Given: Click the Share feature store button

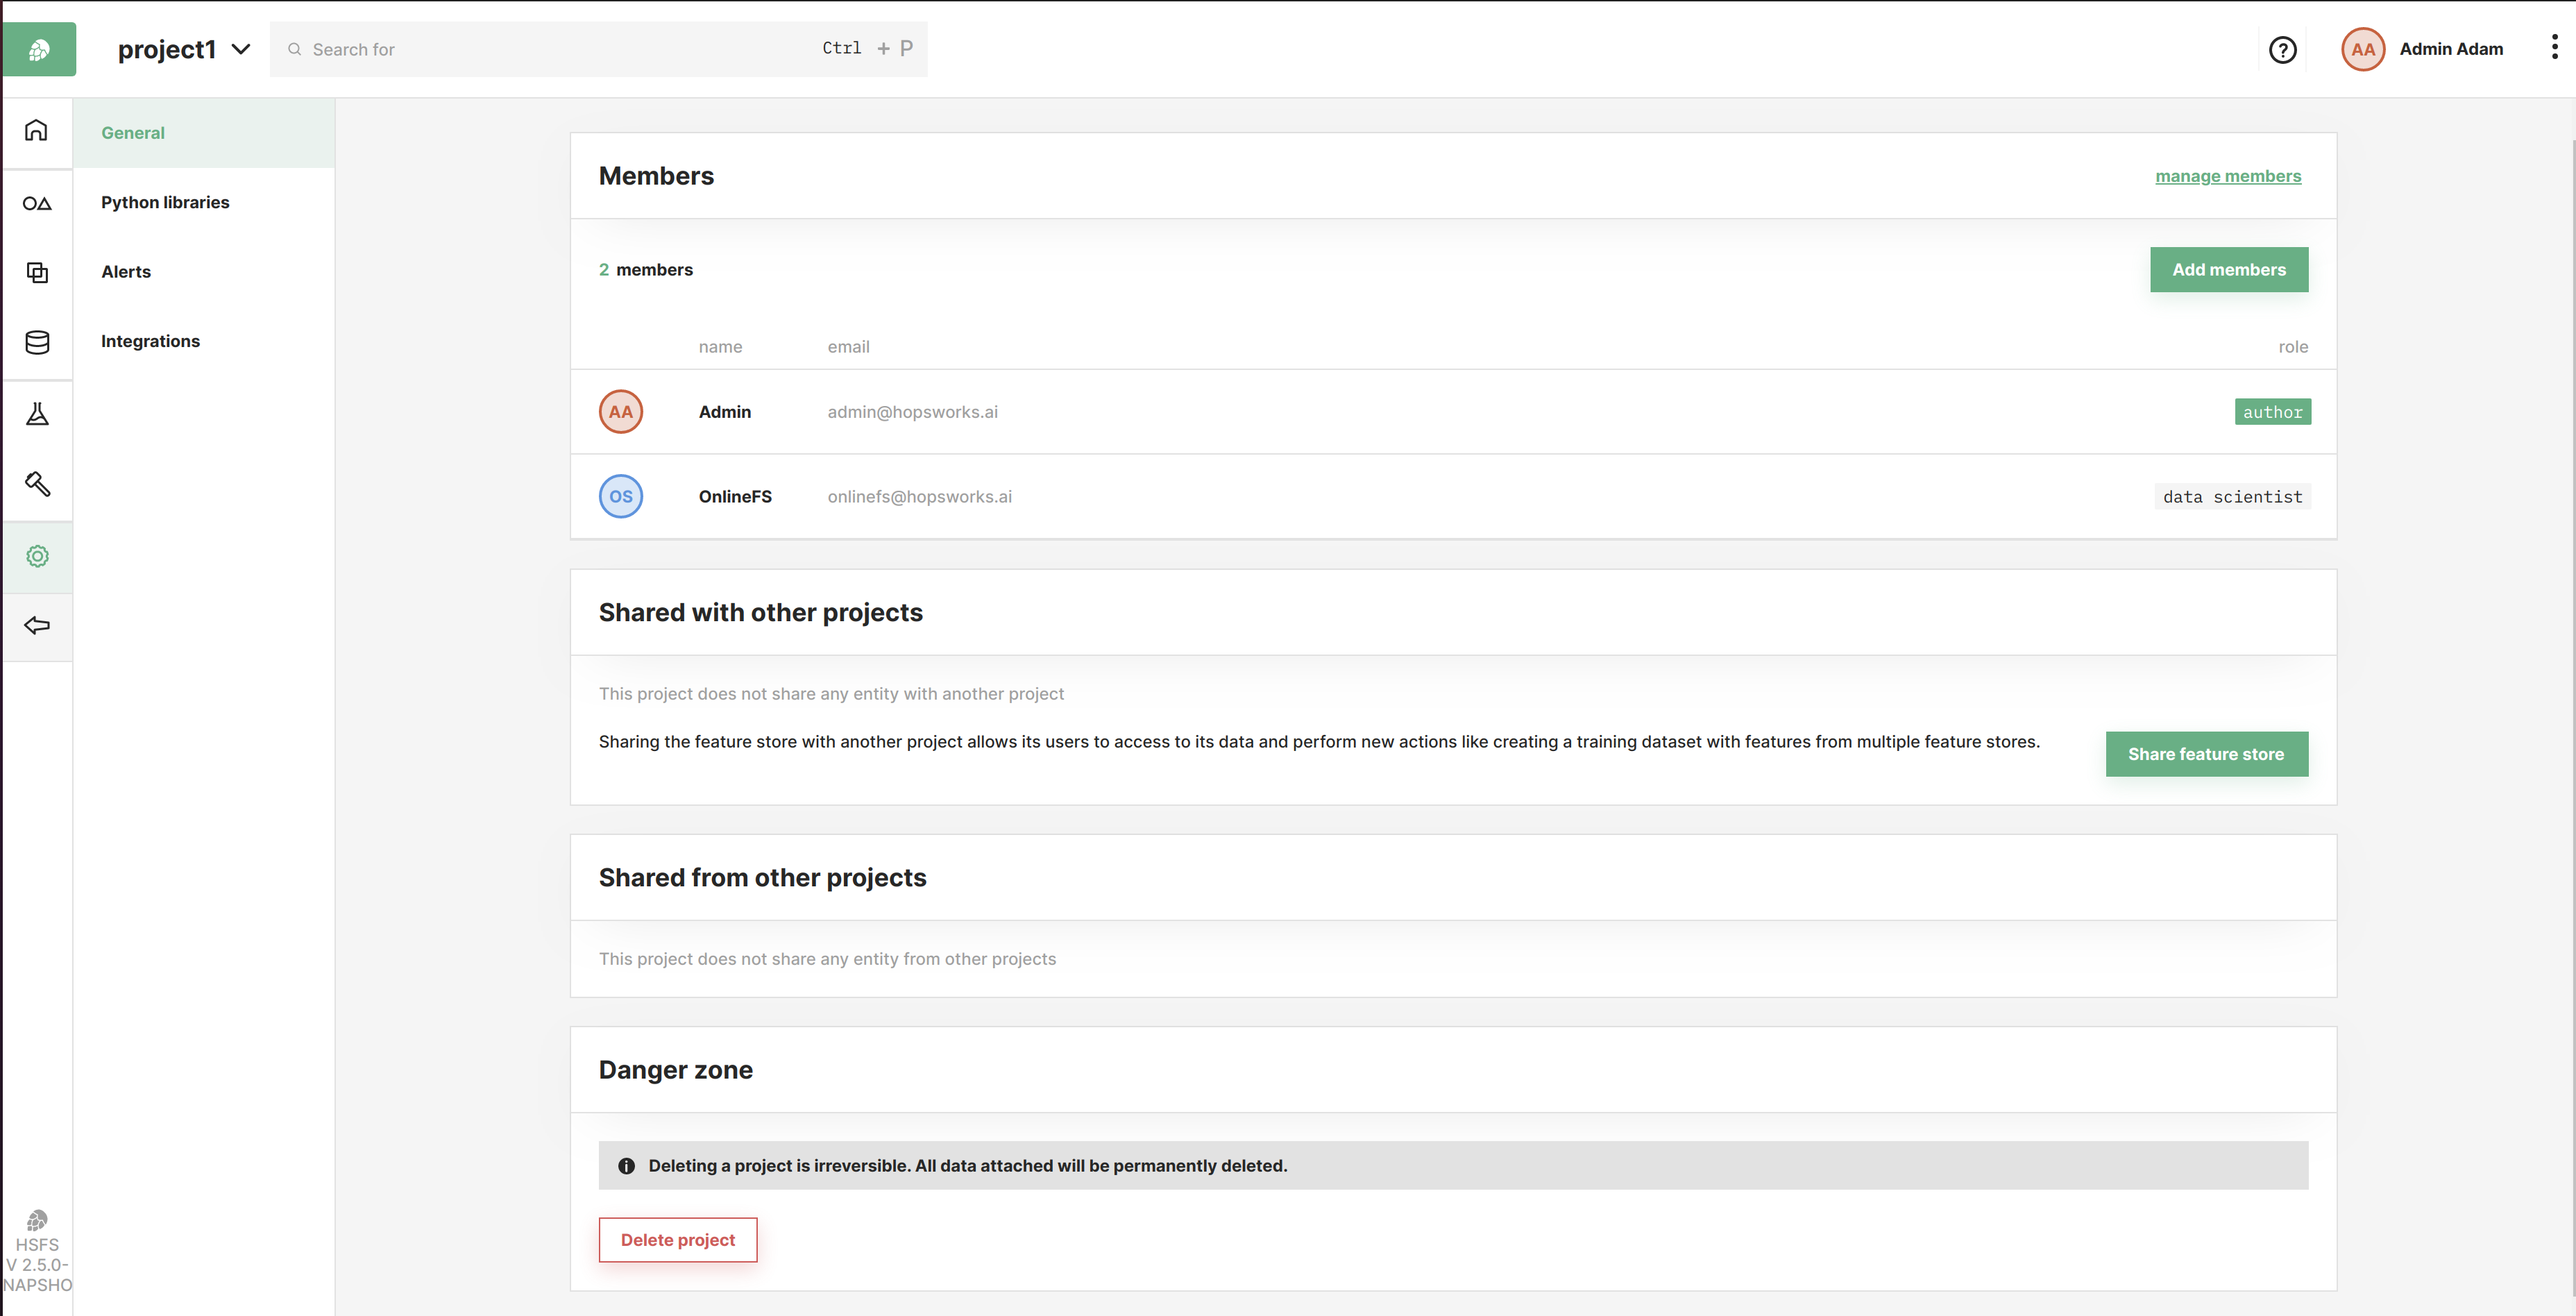Looking at the screenshot, I should (x=2206, y=754).
